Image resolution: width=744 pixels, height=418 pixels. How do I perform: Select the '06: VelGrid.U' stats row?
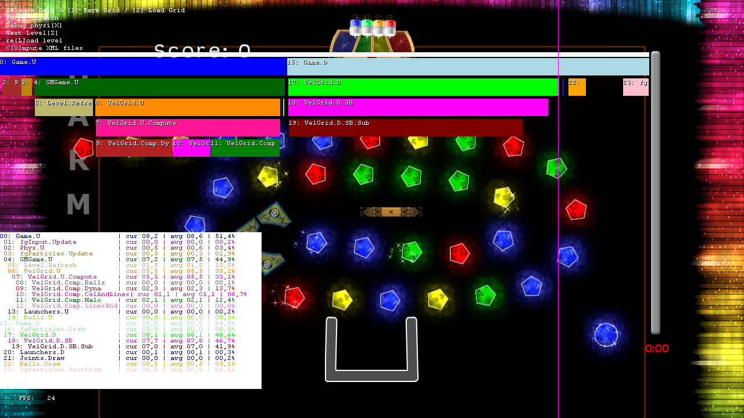pyautogui.click(x=121, y=271)
